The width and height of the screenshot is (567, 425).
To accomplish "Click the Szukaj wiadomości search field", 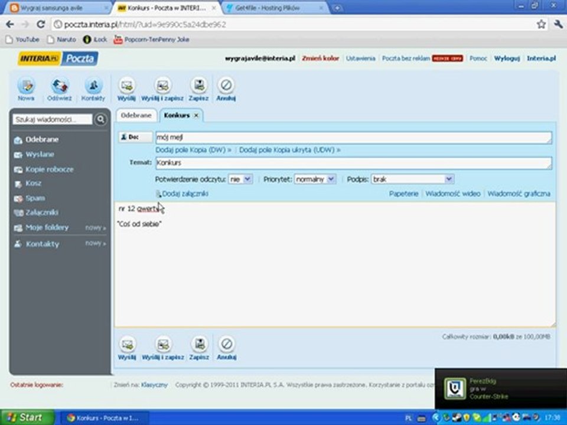I will coord(53,119).
